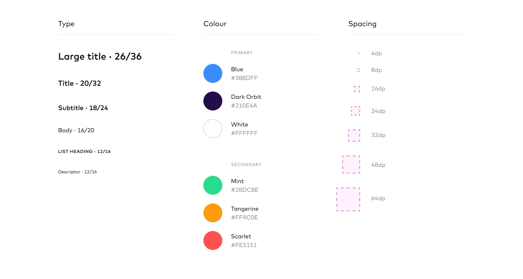Viewport: 523px width, 279px height.
Task: Select the Tangerine orange swatch
Action: point(213,213)
